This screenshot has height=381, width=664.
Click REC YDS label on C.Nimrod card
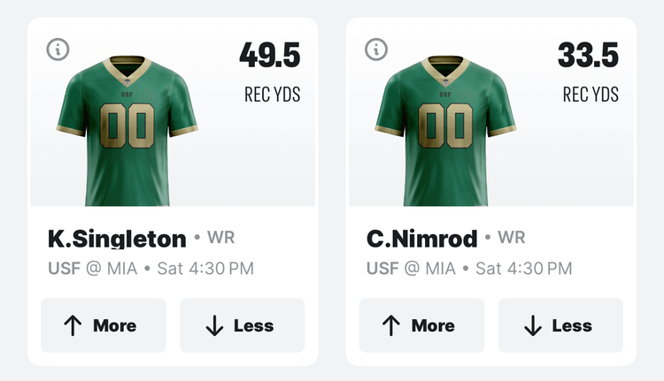(x=591, y=95)
